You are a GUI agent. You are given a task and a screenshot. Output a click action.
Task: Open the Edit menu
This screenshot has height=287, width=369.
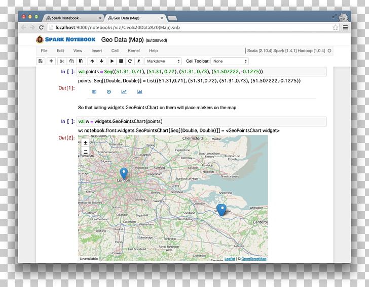[x=60, y=51]
